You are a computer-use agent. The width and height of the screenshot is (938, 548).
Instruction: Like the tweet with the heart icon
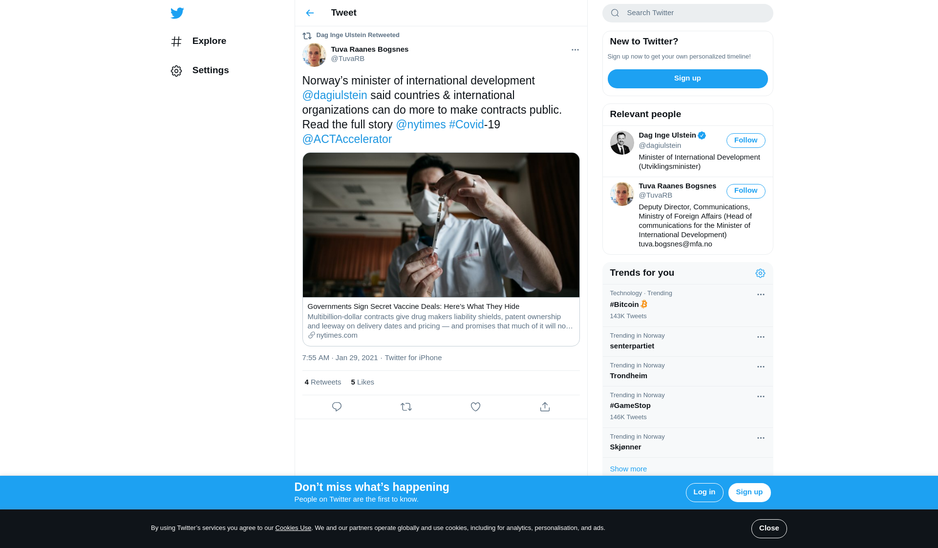point(475,406)
